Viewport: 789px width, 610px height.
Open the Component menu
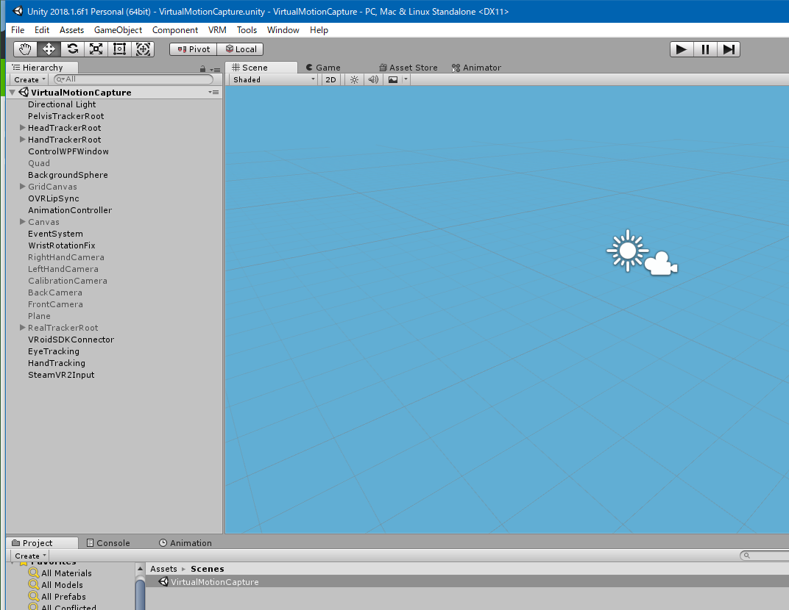pos(175,30)
